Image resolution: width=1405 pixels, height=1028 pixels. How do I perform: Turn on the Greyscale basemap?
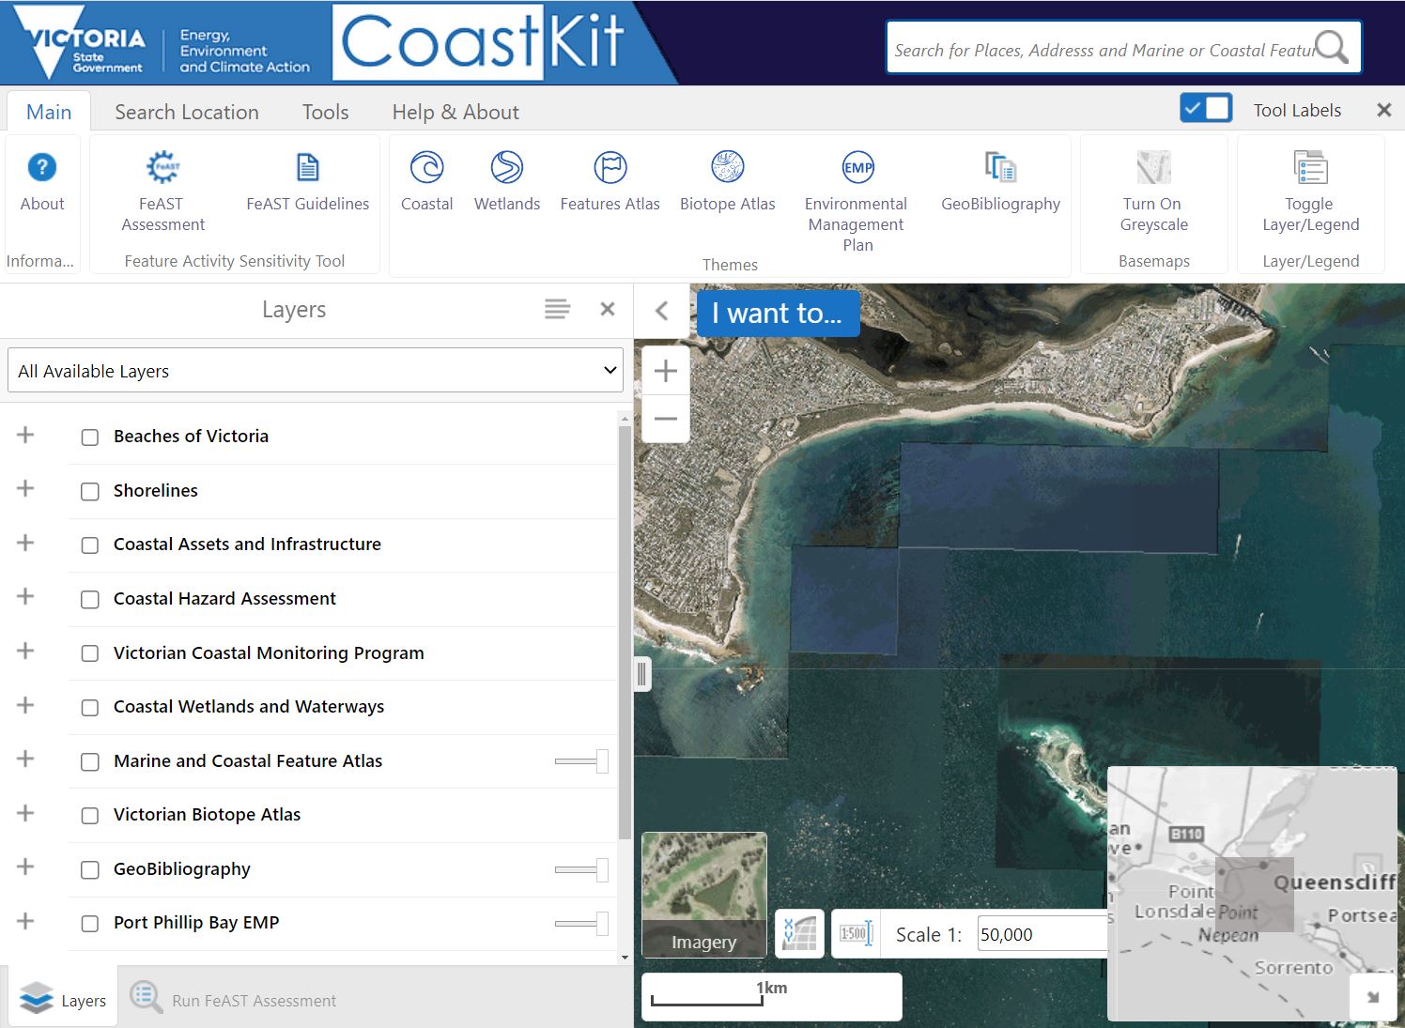click(1154, 191)
